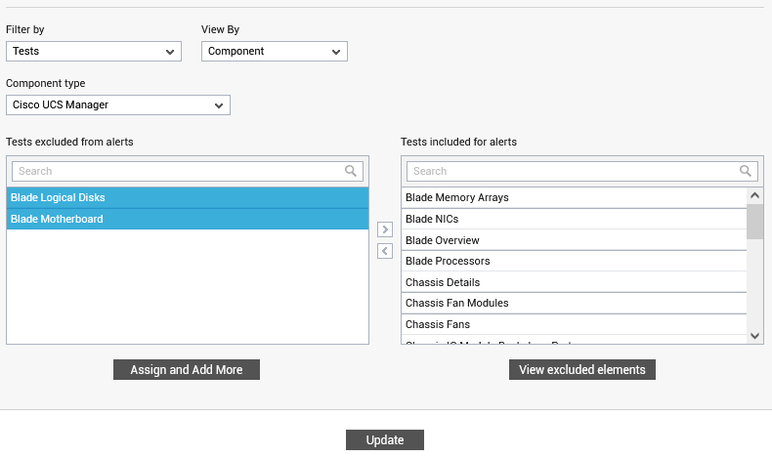
Task: Click magnifier icon in included tests search
Action: click(746, 171)
